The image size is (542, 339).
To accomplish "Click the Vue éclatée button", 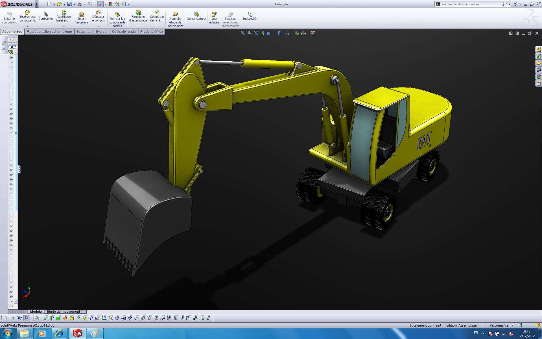I will click(214, 18).
